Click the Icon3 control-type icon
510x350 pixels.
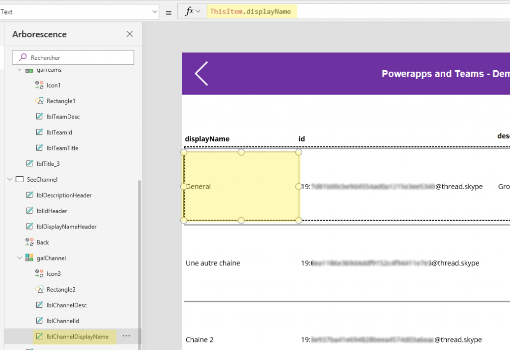[x=39, y=273]
